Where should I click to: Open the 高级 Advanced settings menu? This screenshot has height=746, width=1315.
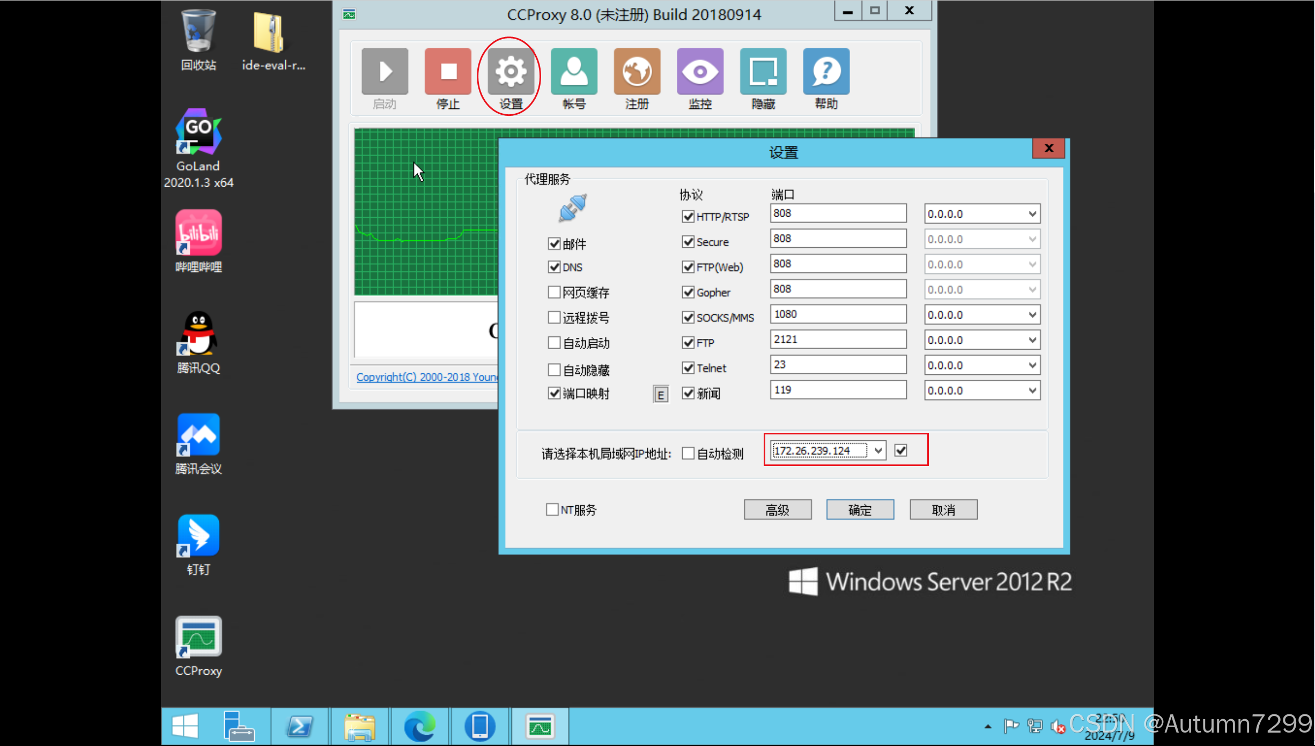pyautogui.click(x=777, y=509)
